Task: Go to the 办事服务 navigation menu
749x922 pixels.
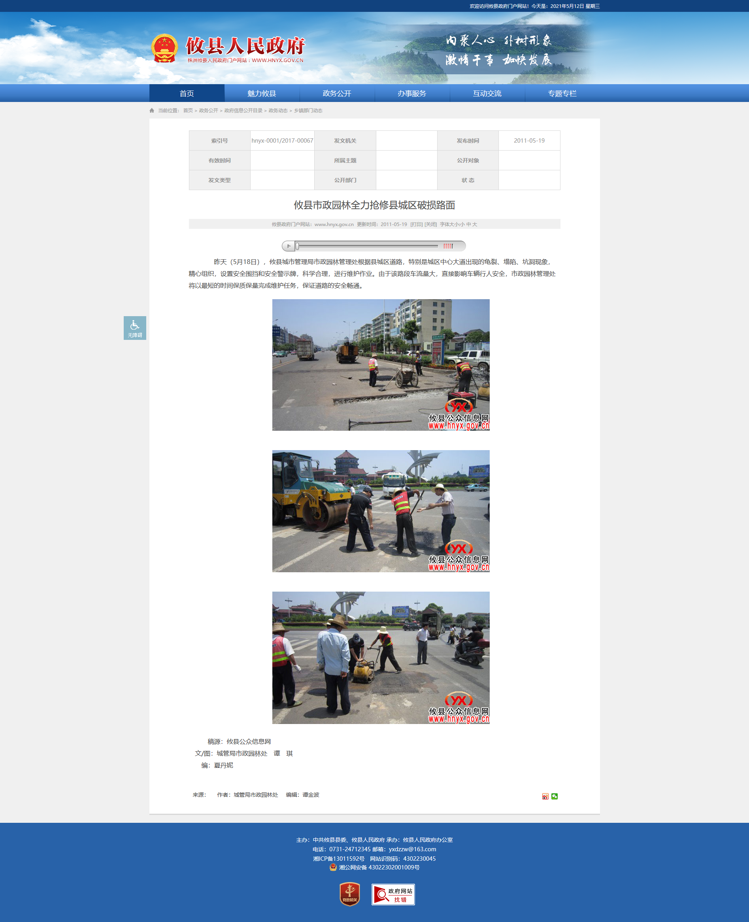Action: 411,94
